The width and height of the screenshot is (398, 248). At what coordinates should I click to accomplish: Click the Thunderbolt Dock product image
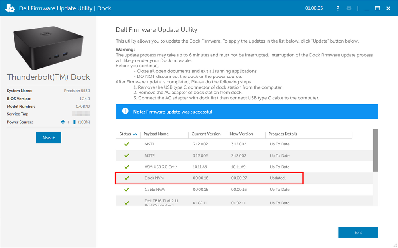tap(48, 48)
